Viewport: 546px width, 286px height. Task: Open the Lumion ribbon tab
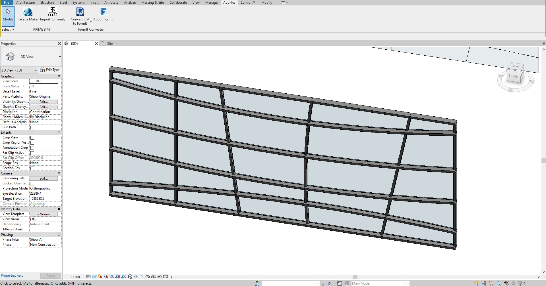248,3
